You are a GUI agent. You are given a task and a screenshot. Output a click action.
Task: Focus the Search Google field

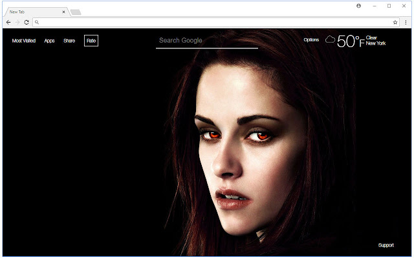coord(207,41)
